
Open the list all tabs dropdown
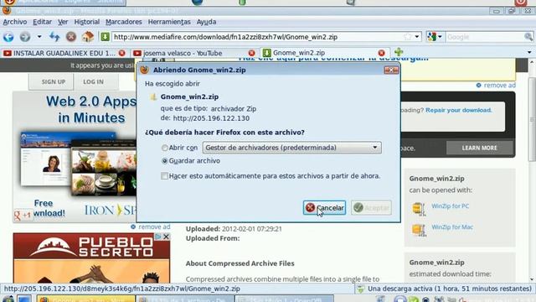(529, 52)
